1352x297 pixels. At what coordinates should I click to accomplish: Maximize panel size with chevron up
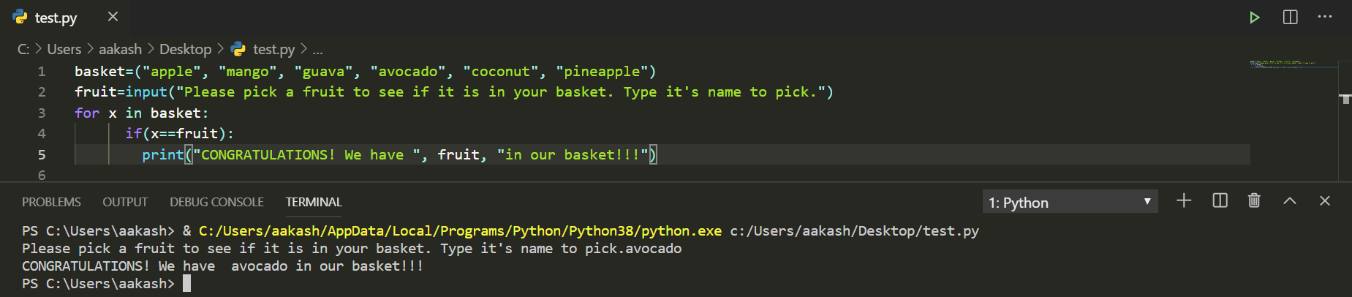click(x=1290, y=201)
